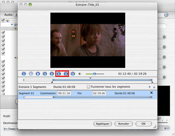Set segment end point with right bracket button
The image size is (175, 136).
66,74
